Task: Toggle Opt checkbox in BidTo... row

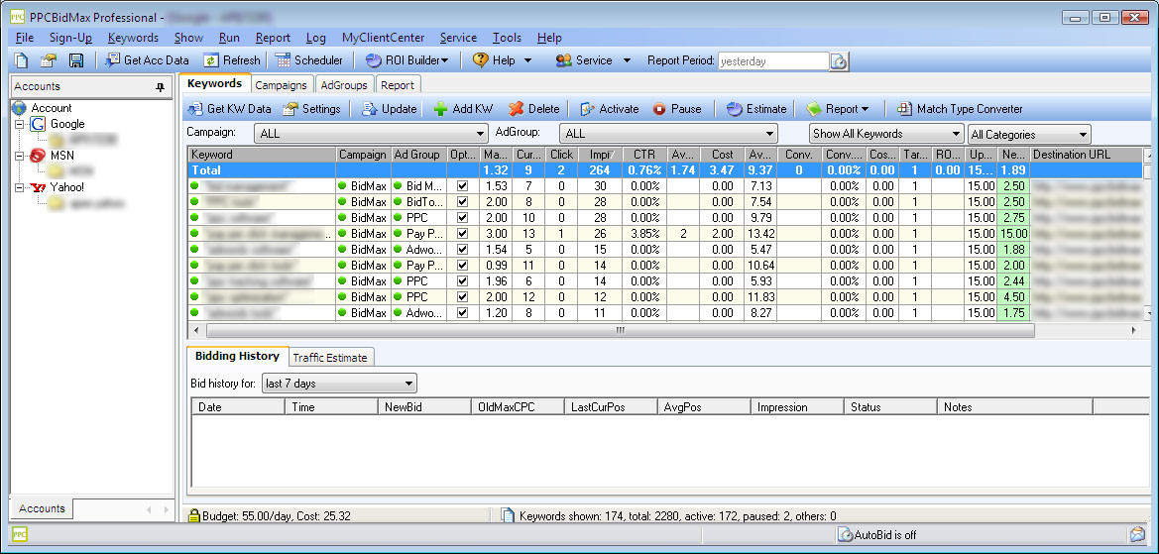Action: 463,201
